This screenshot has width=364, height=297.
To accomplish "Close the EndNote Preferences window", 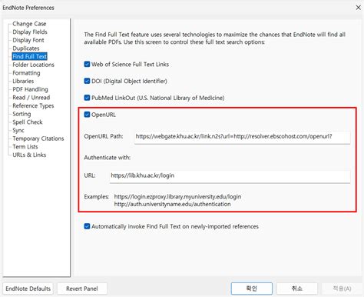I will [359, 8].
